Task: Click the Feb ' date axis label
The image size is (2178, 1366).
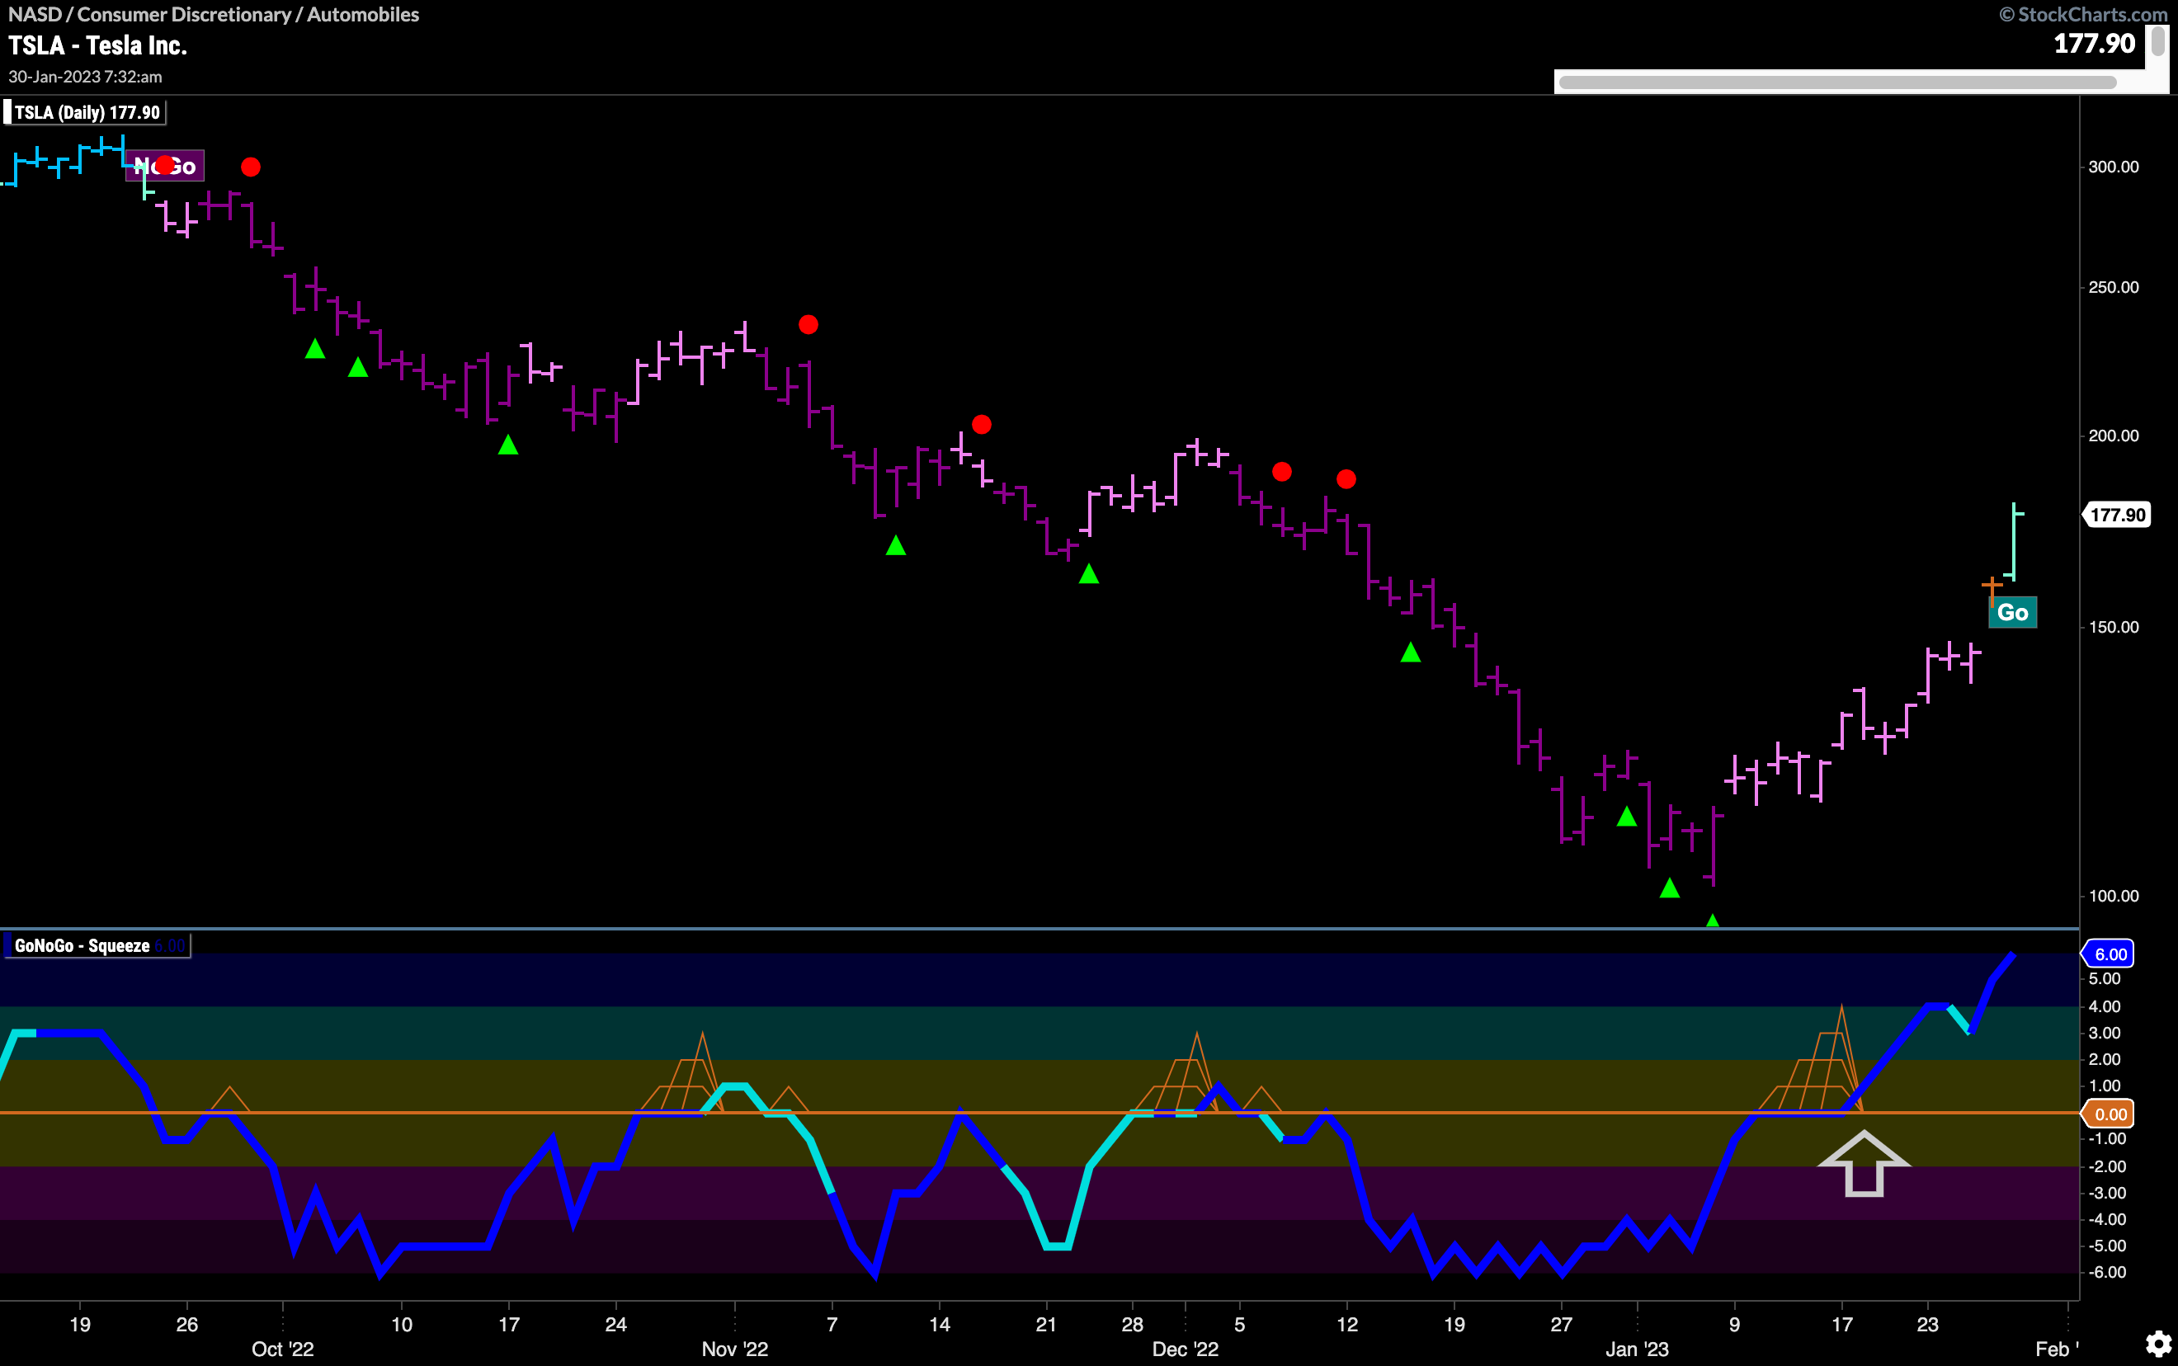Action: point(2057,1349)
